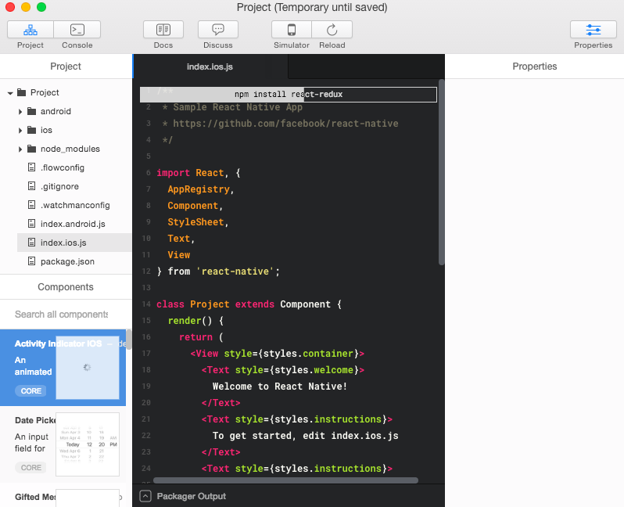The image size is (624, 507).
Task: Select the android folder label
Action: pos(56,111)
